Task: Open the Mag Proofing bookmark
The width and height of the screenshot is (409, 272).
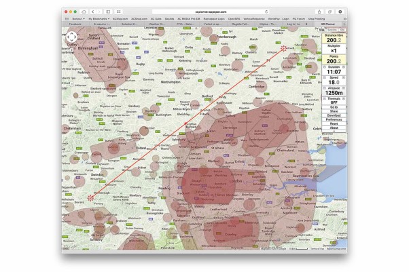Action: 317,19
